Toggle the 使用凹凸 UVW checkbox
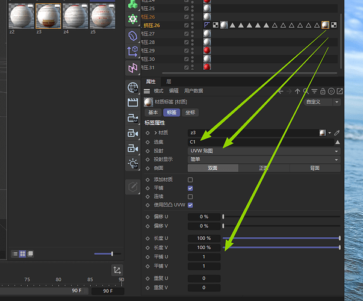The height and width of the screenshot is (301, 363). click(191, 205)
